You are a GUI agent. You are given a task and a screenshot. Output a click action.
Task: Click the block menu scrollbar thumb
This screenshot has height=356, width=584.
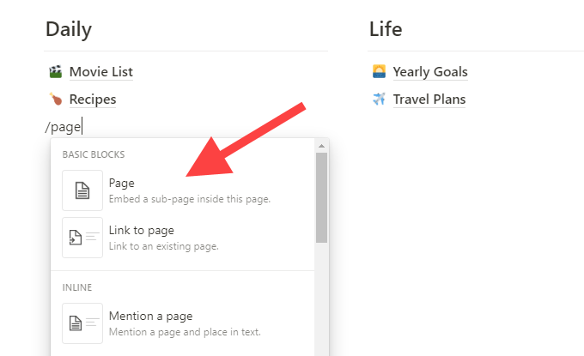[x=321, y=197]
